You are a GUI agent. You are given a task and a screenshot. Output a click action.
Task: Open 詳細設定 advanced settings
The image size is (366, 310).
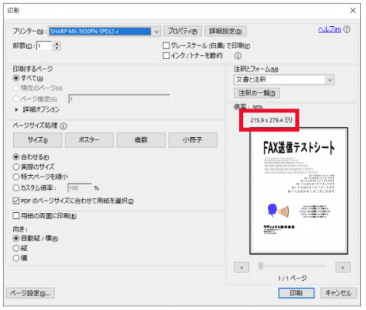[226, 32]
